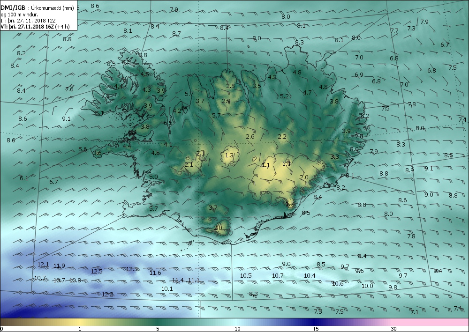Click the value 9.6 on the map
Image resolution: width=469 pixels, height=332 pixels.
click(360, 271)
